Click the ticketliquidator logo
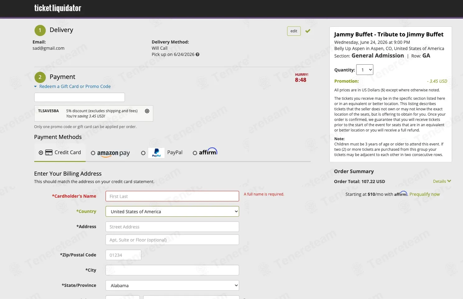463x299 pixels. click(x=58, y=8)
